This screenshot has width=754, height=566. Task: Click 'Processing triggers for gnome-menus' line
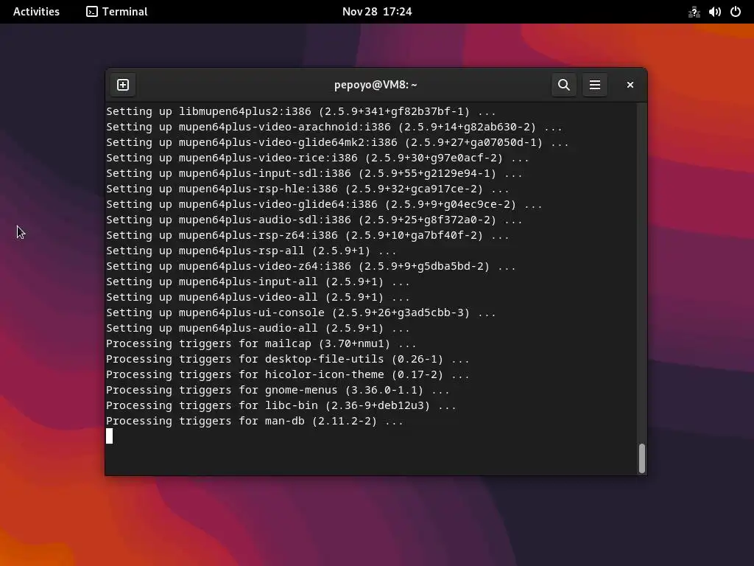[x=278, y=390]
